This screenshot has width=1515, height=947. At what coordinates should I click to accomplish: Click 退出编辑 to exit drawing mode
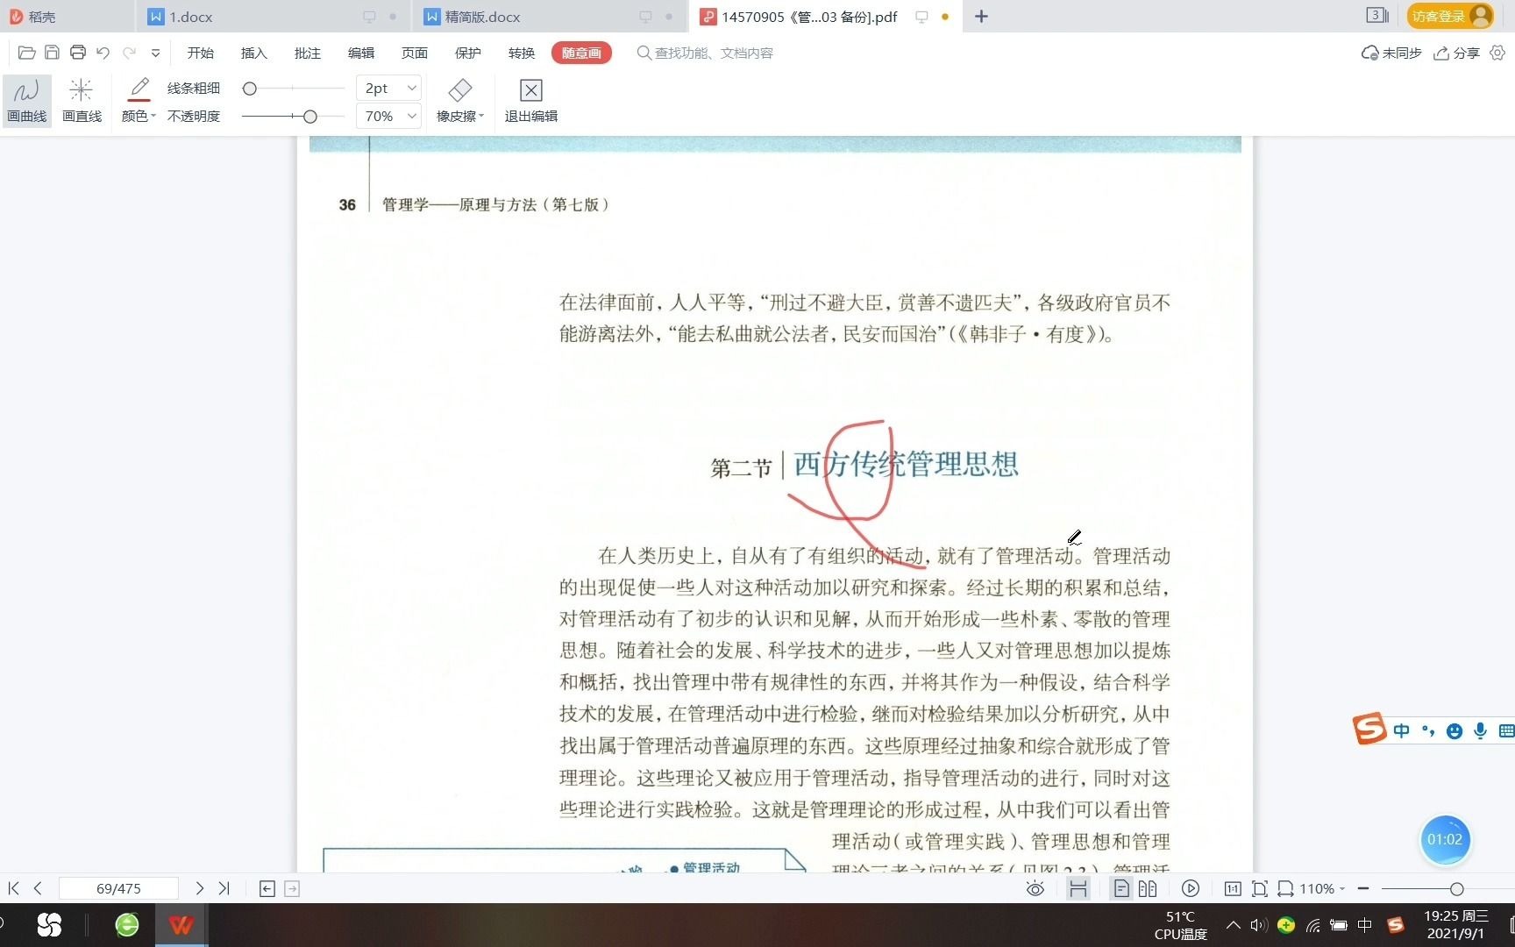530,101
